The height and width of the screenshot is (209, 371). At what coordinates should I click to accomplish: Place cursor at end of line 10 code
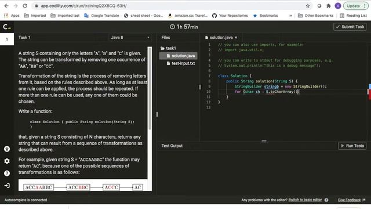point(300,92)
